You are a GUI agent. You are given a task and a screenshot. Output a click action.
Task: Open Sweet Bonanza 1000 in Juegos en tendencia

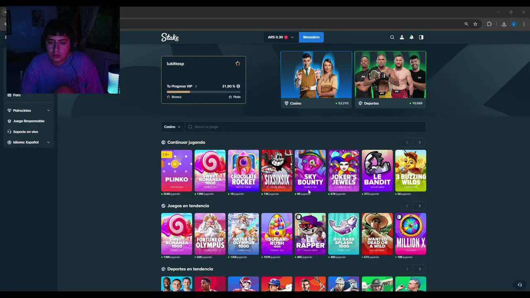point(176,234)
